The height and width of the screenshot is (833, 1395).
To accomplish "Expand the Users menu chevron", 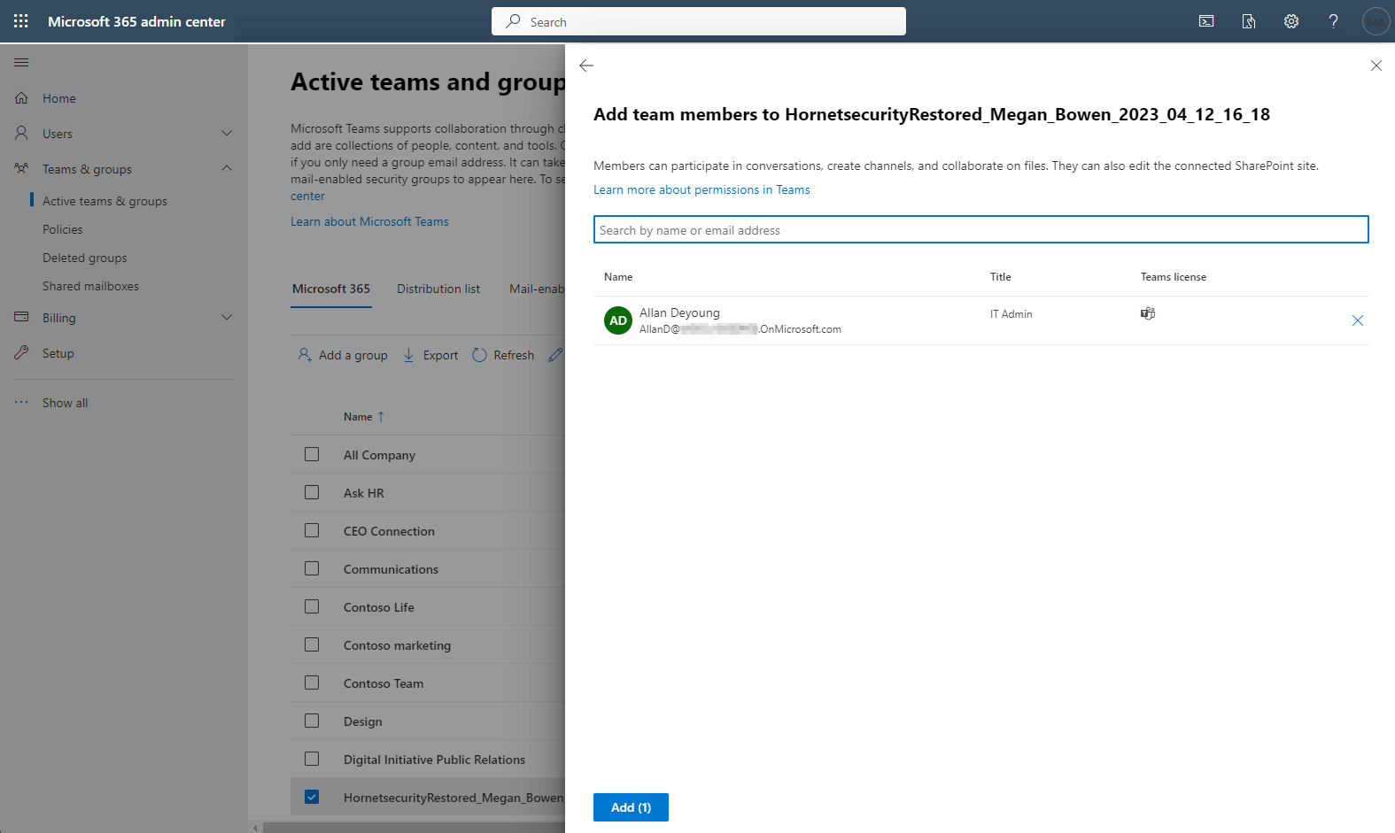I will (227, 134).
